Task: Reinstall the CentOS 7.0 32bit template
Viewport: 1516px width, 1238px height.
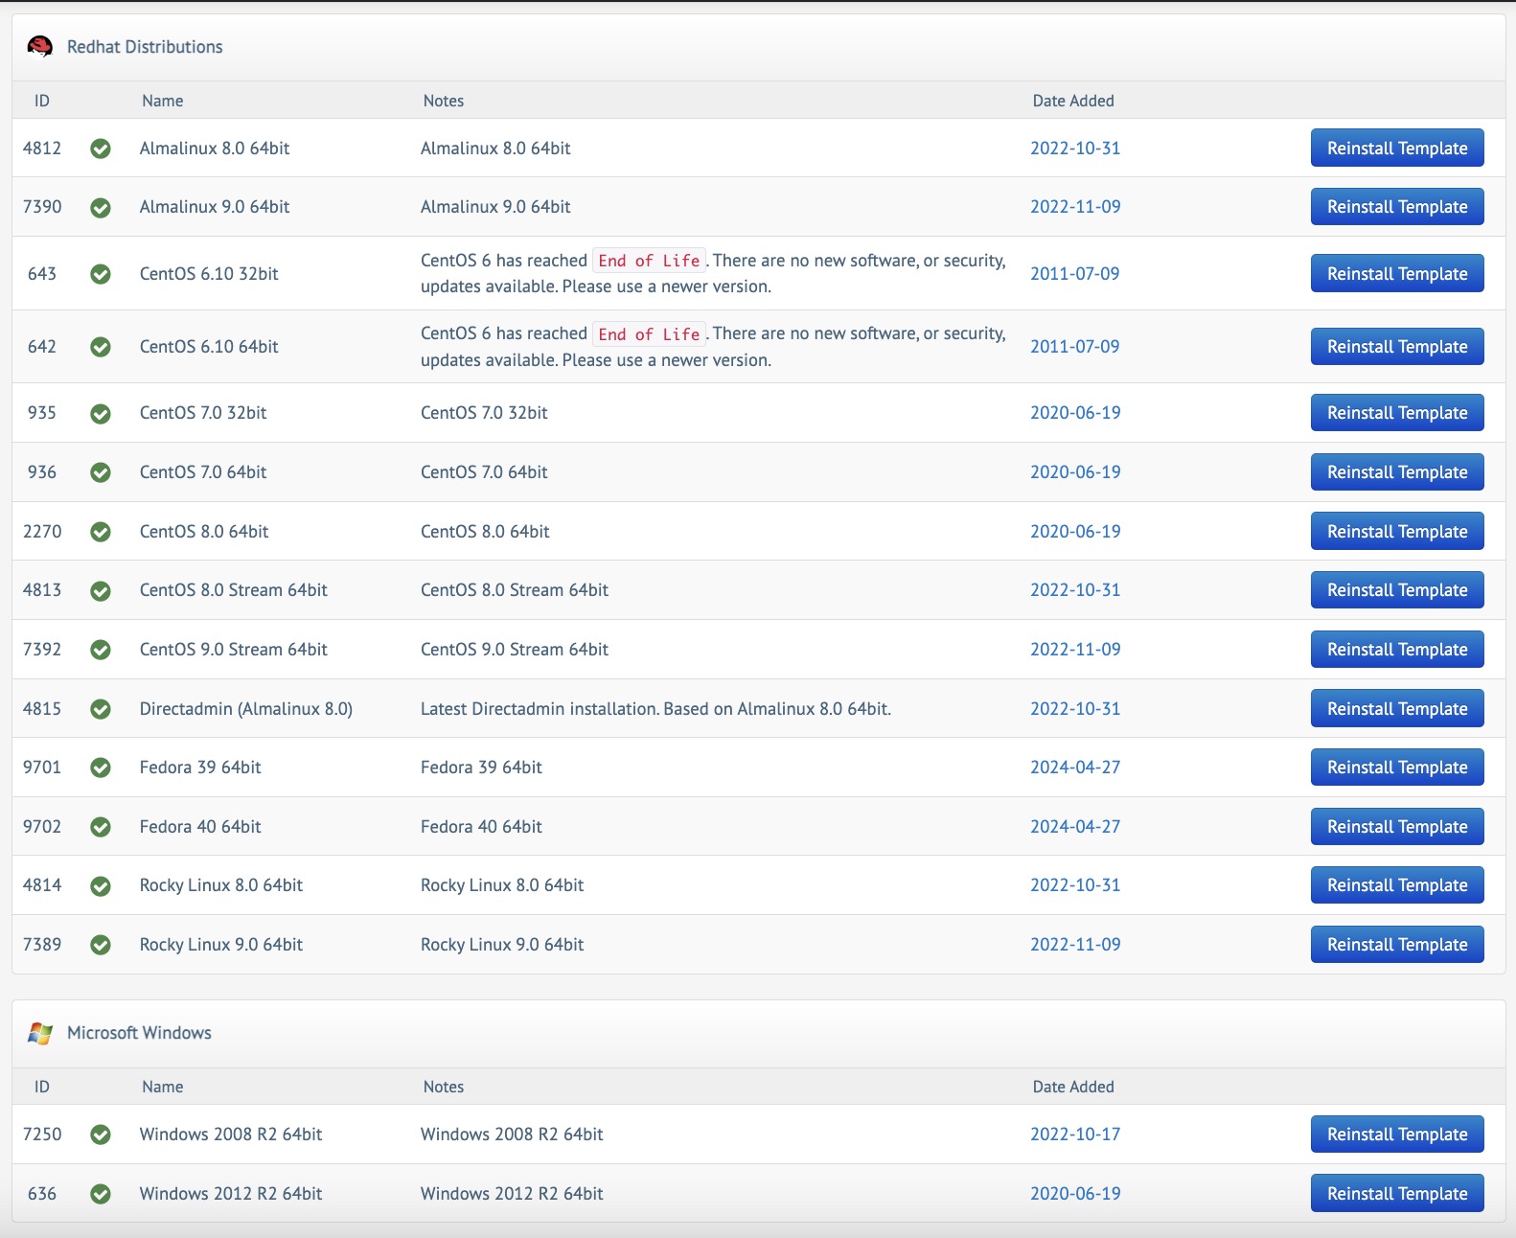Action: pos(1397,412)
